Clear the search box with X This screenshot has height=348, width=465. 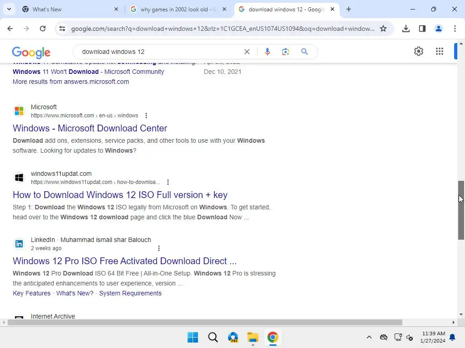click(247, 52)
